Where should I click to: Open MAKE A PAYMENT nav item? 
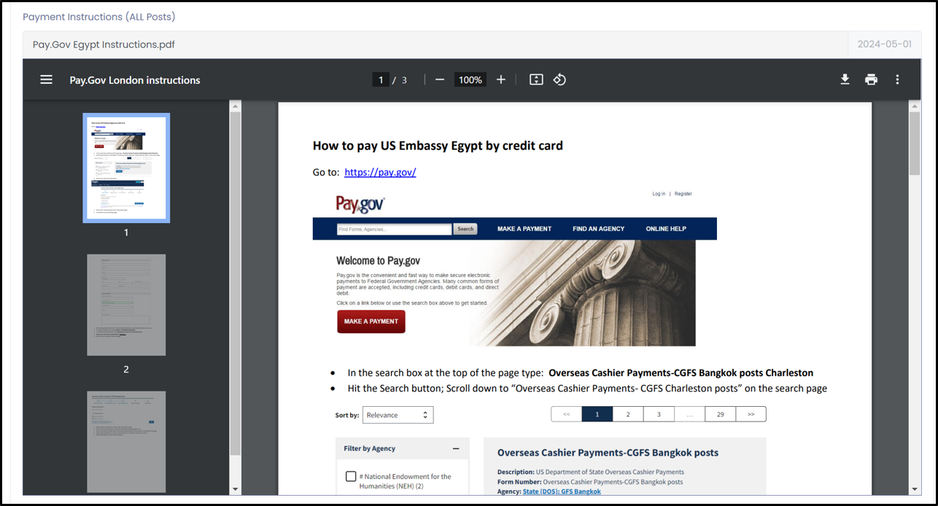[x=524, y=229]
